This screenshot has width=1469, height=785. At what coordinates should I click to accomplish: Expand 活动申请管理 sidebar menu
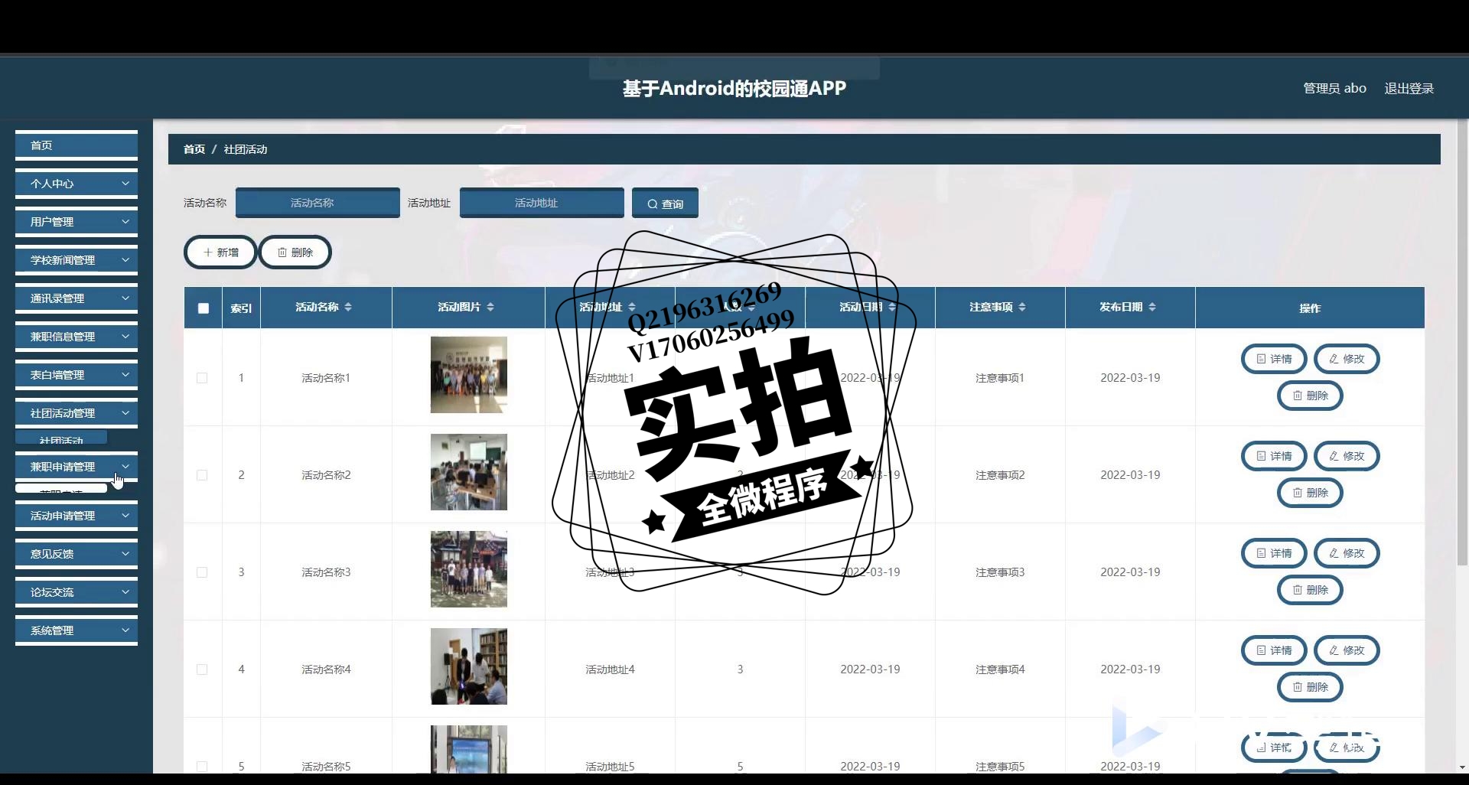(x=77, y=516)
